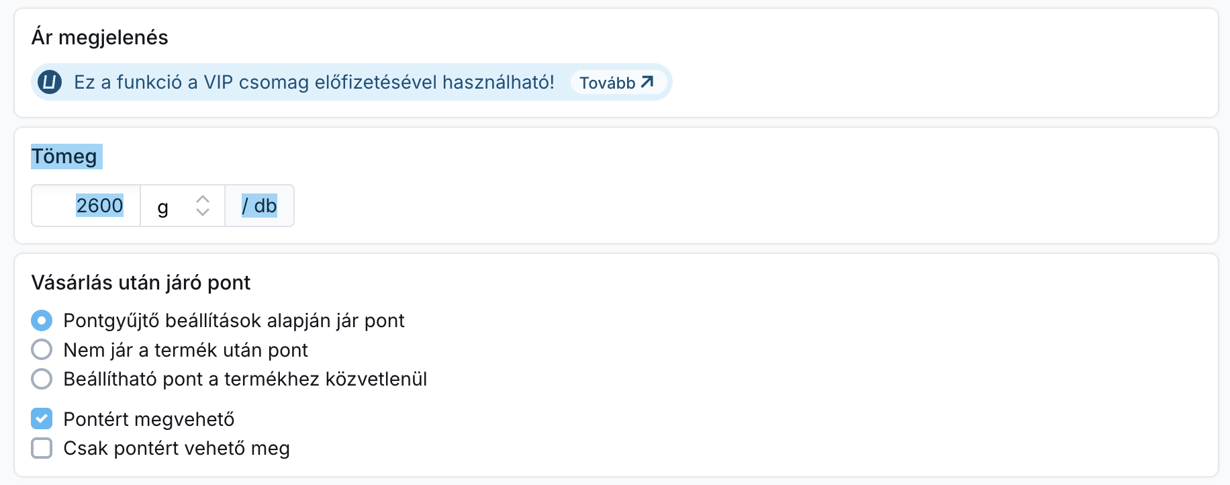
Task: Click the '/ db' suffix label
Action: coord(259,206)
